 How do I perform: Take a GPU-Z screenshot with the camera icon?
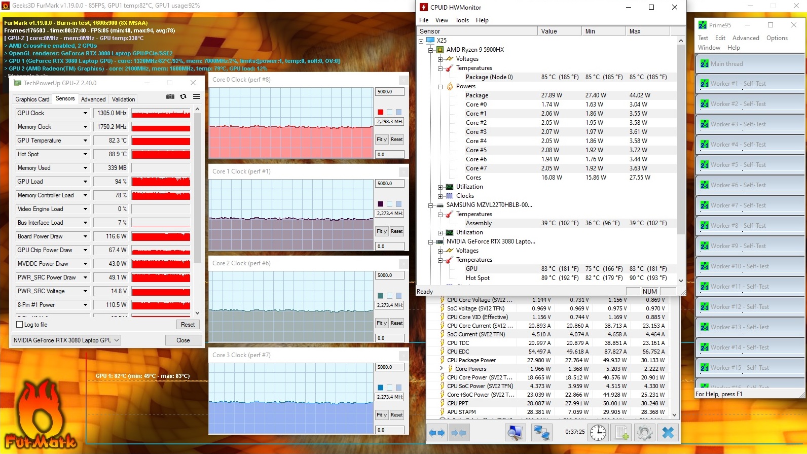(170, 96)
